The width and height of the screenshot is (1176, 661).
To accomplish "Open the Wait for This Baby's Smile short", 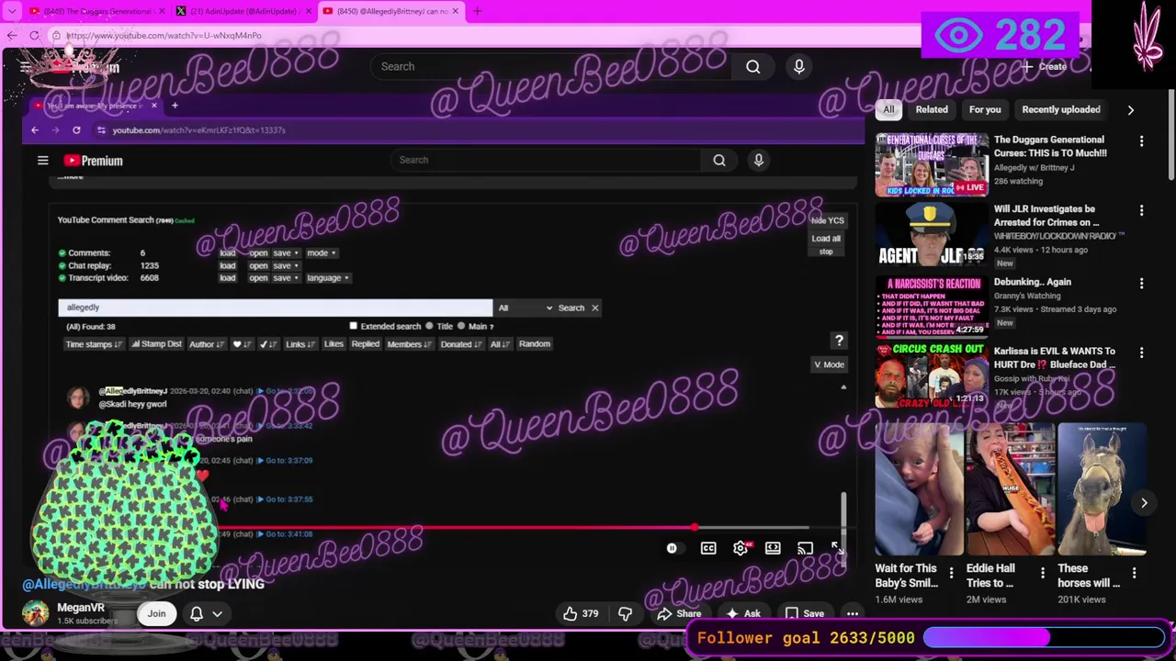I will (919, 489).
